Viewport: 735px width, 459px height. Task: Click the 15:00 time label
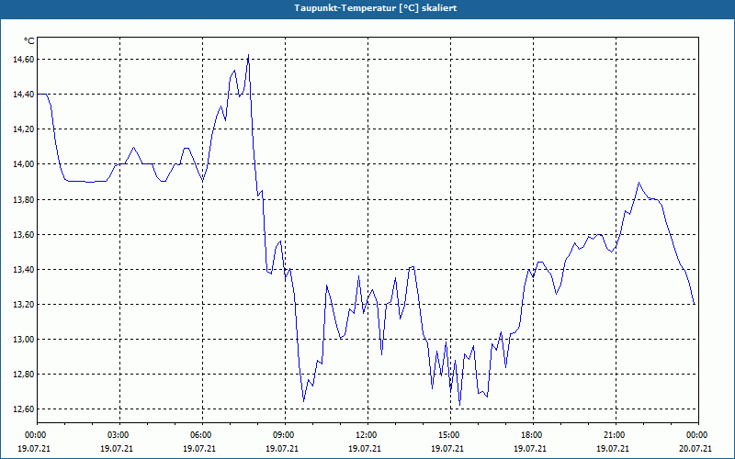(447, 435)
